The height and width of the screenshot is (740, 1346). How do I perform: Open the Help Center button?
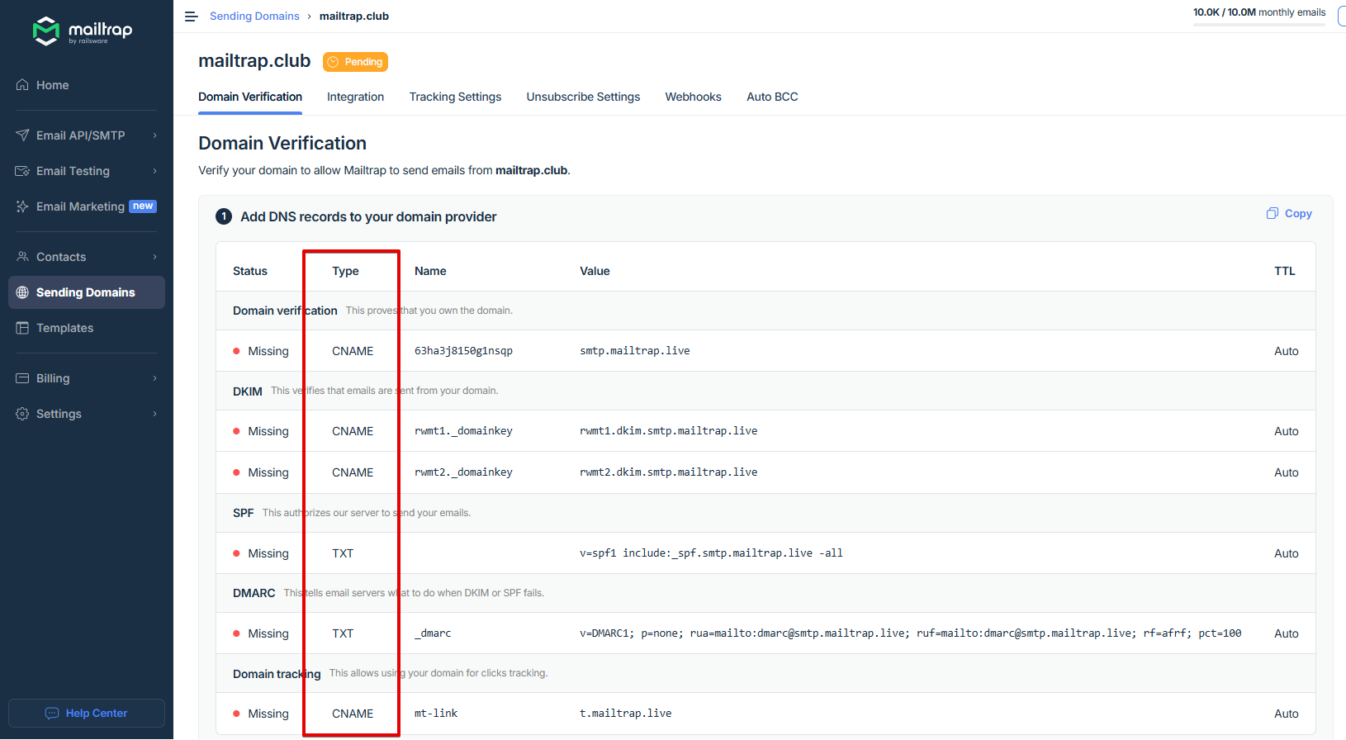coord(87,714)
